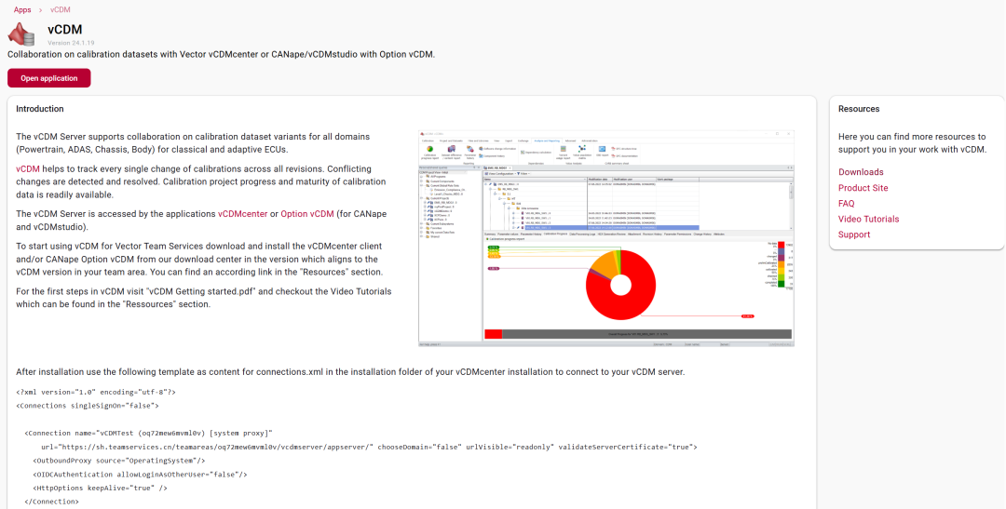
Task: Expand the All Programs tree node
Action: pyautogui.click(x=421, y=176)
